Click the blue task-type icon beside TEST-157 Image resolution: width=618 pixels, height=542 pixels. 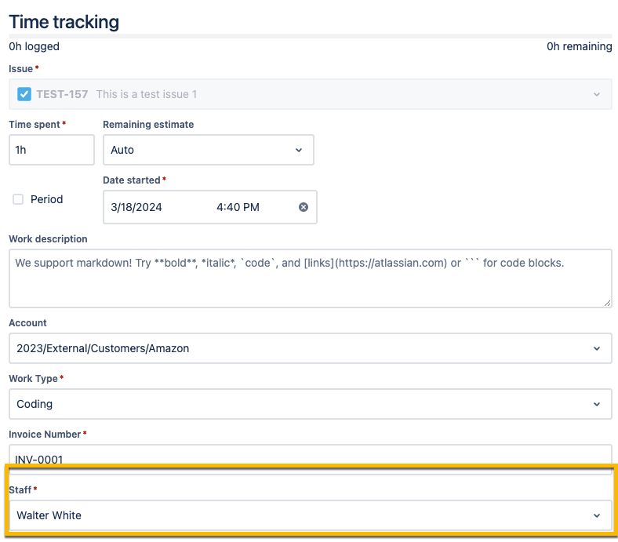24,94
